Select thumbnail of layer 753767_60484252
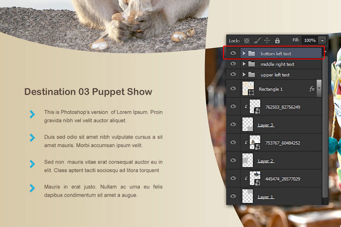Screen dimensions: 341x227 tap(255, 142)
